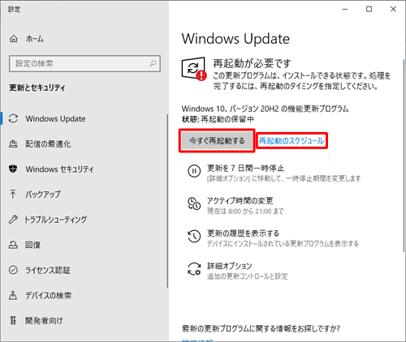The height and width of the screenshot is (342, 406).
Task: Click the Windows Update sync icon in sidebar
Action: [13, 118]
